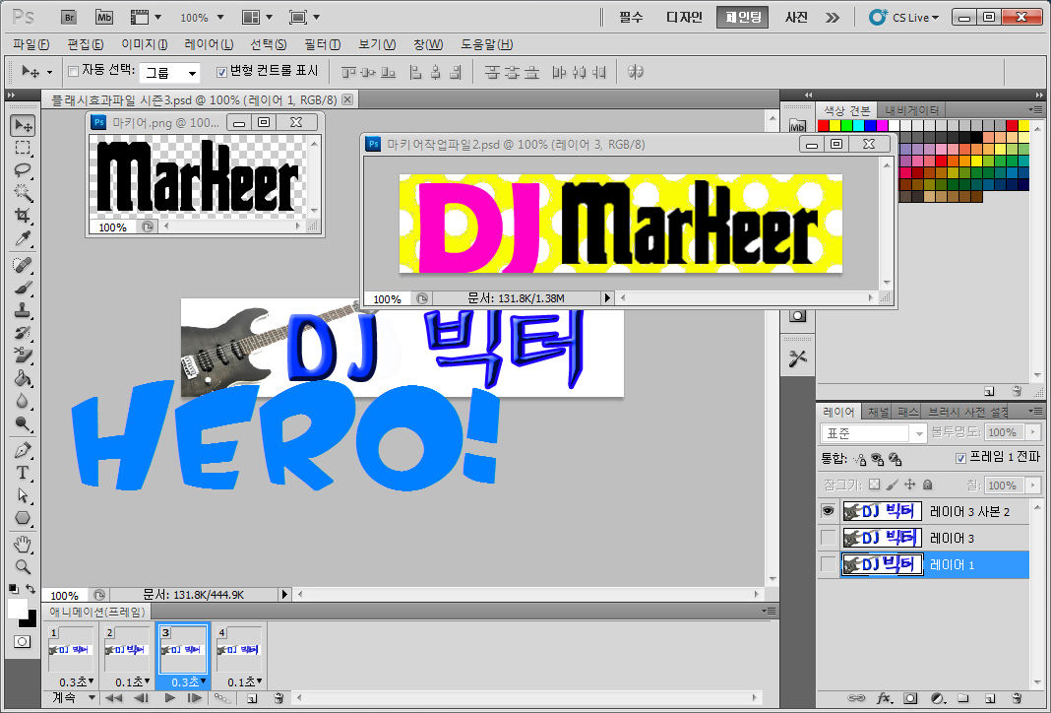Show more workspaces with double arrow
Viewport: 1051px width, 713px height.
coord(832,18)
